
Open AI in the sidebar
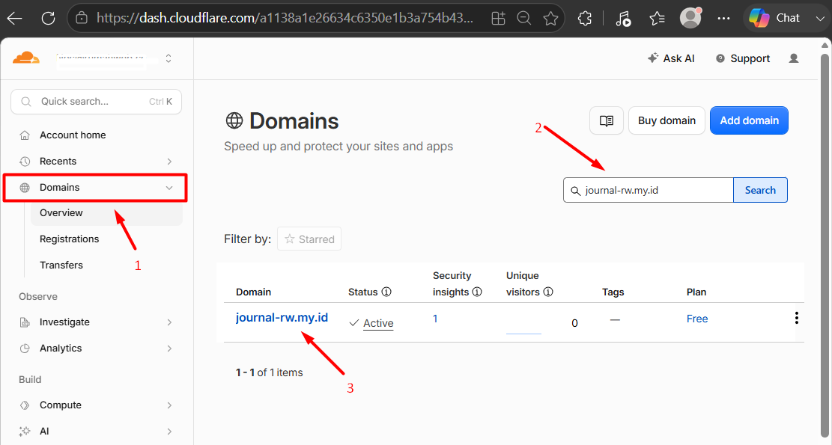click(45, 432)
